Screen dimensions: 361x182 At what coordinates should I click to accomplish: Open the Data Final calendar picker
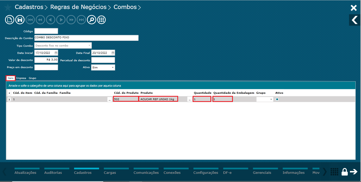pos(113,53)
